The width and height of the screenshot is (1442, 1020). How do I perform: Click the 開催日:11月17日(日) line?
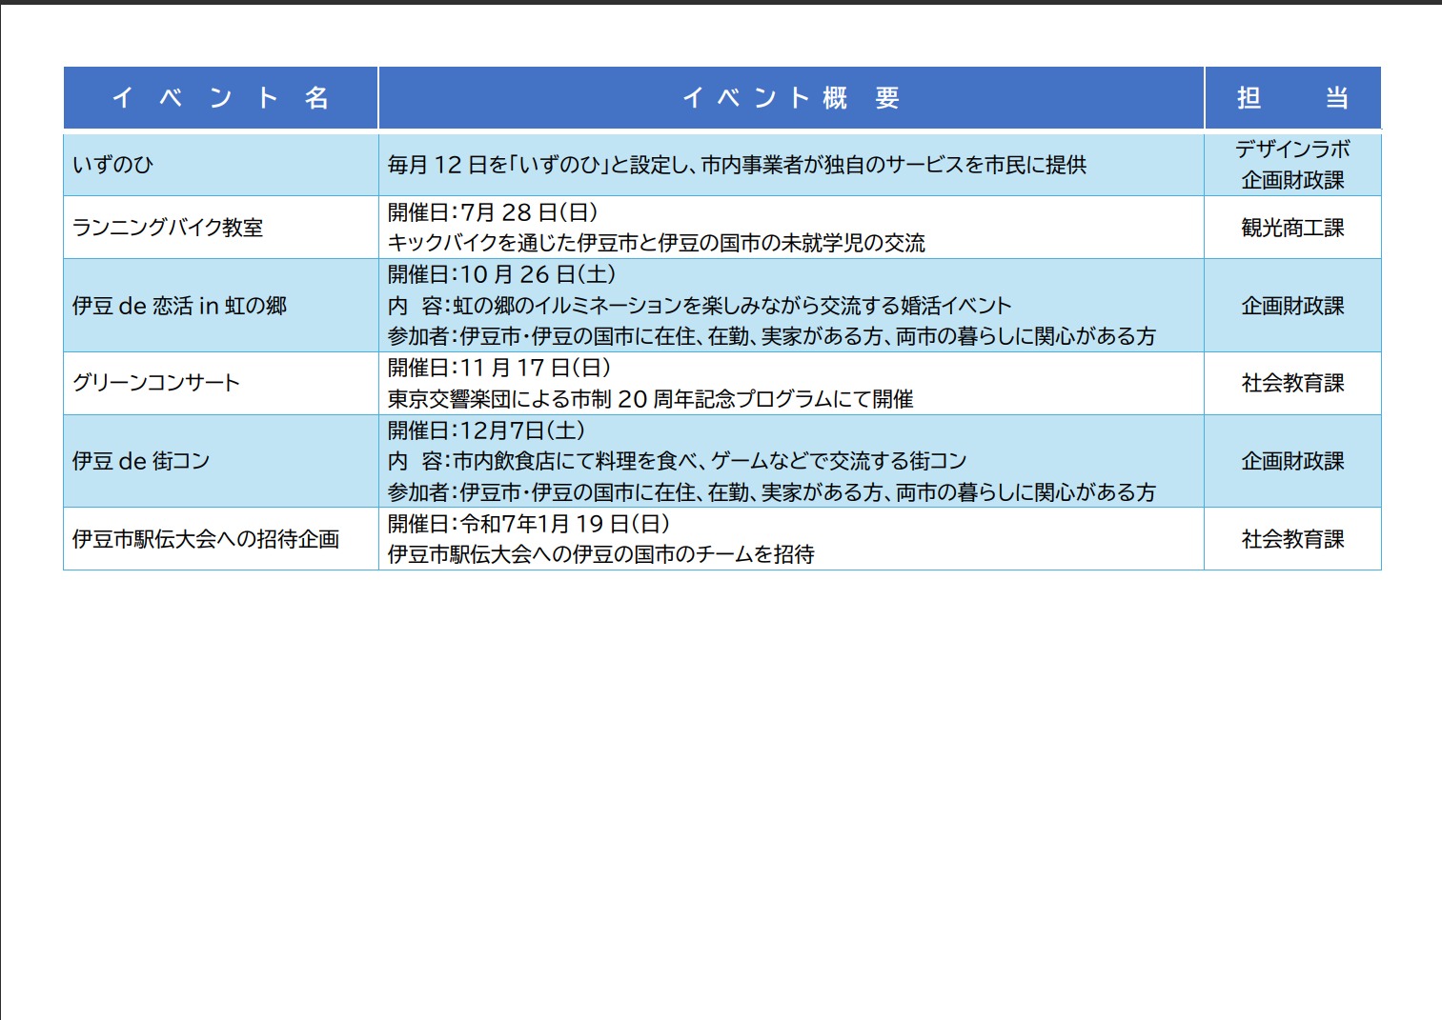coord(499,368)
